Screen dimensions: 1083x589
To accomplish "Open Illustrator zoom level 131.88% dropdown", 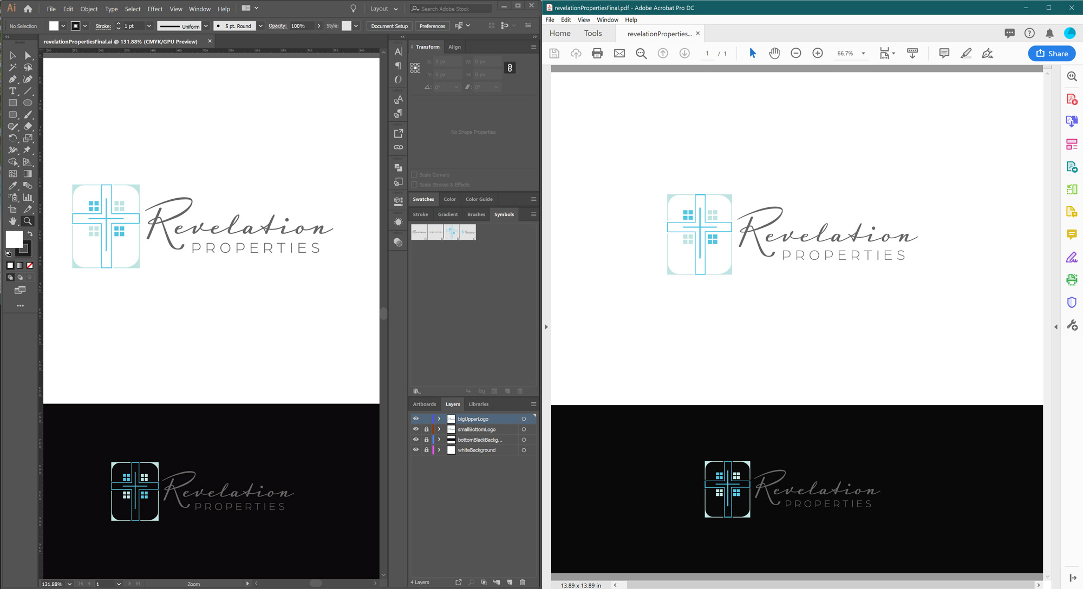I will coord(69,584).
